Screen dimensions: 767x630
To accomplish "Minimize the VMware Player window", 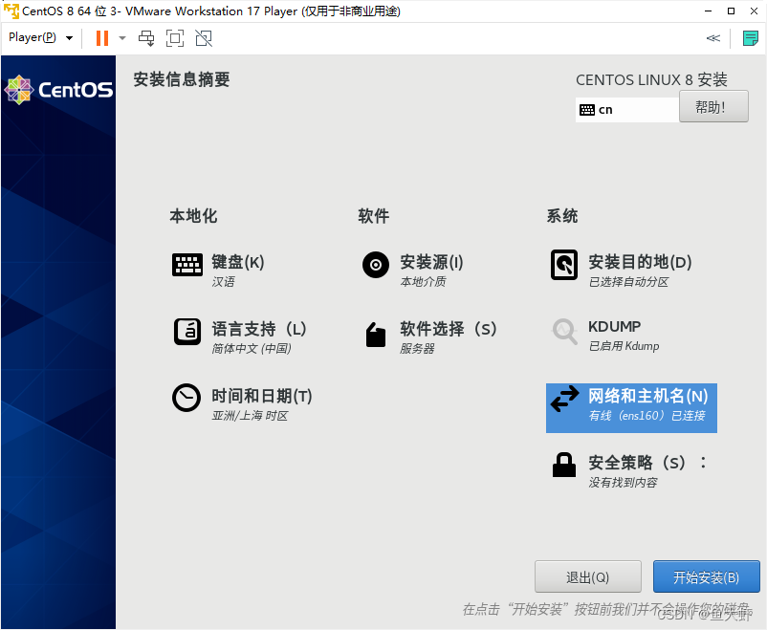I will coord(708,11).
